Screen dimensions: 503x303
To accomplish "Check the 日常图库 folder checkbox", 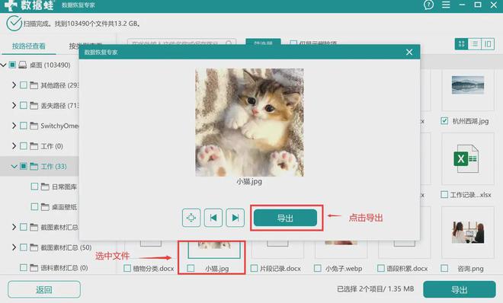I will point(34,187).
